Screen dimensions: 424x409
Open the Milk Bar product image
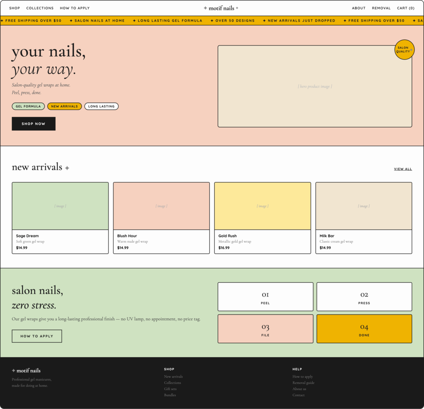coord(363,206)
